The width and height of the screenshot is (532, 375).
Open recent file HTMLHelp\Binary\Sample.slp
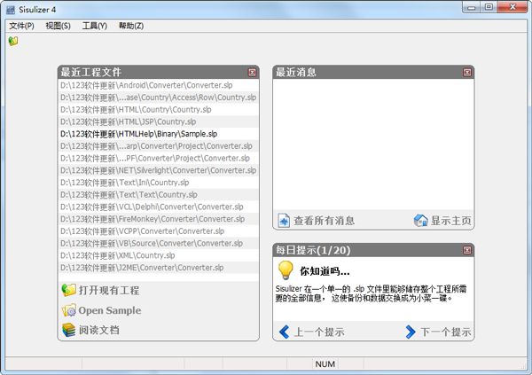click(x=159, y=134)
